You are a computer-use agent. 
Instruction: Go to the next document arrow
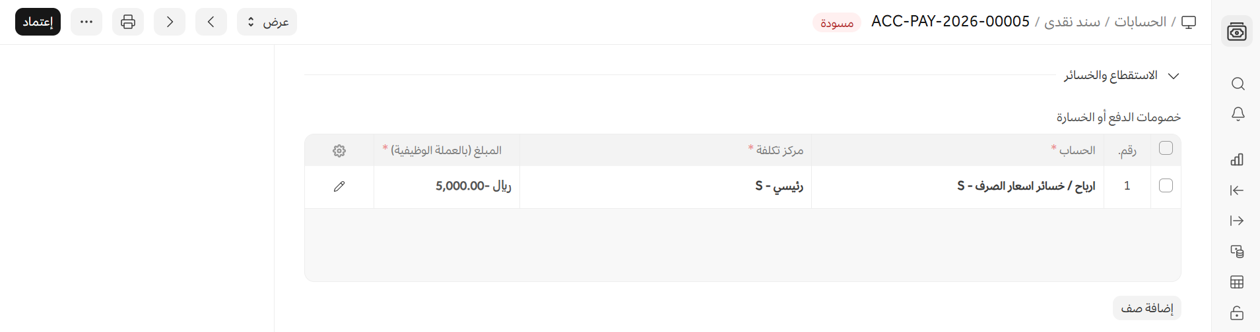(170, 22)
